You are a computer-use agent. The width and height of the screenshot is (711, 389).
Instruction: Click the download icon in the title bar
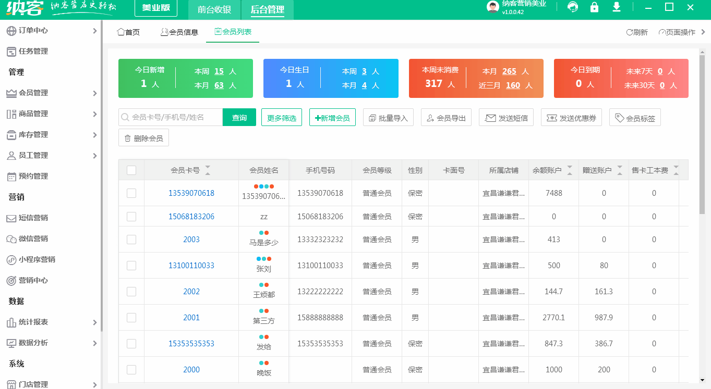coord(617,8)
